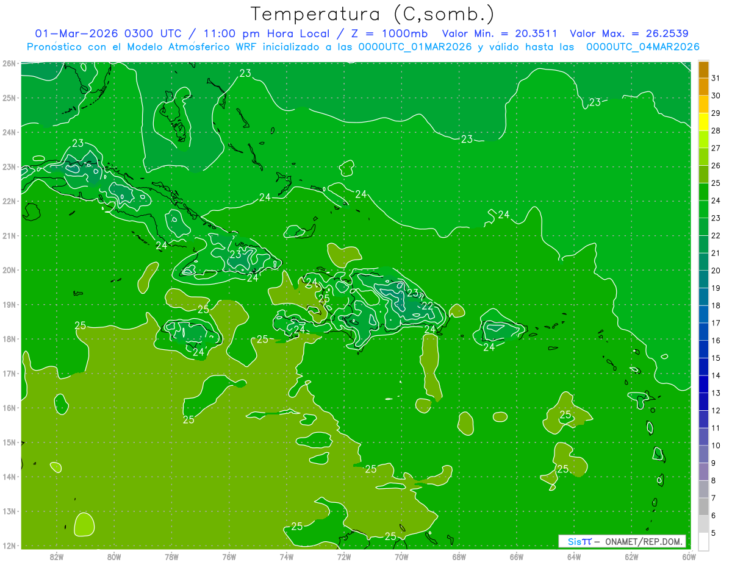Click the 74W longitude axis label
The height and width of the screenshot is (565, 732).
click(286, 556)
